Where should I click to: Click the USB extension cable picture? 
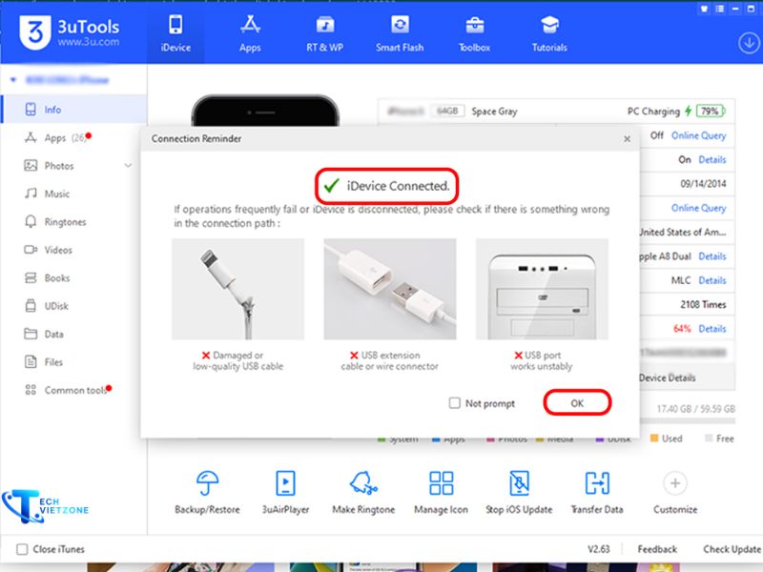[x=390, y=289]
